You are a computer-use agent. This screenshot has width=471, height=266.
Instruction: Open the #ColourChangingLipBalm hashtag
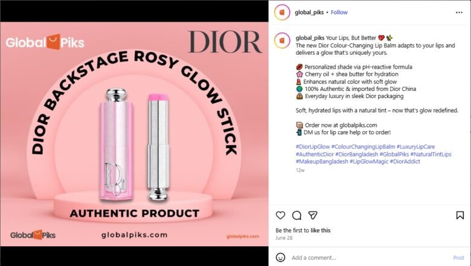pyautogui.click(x=363, y=147)
